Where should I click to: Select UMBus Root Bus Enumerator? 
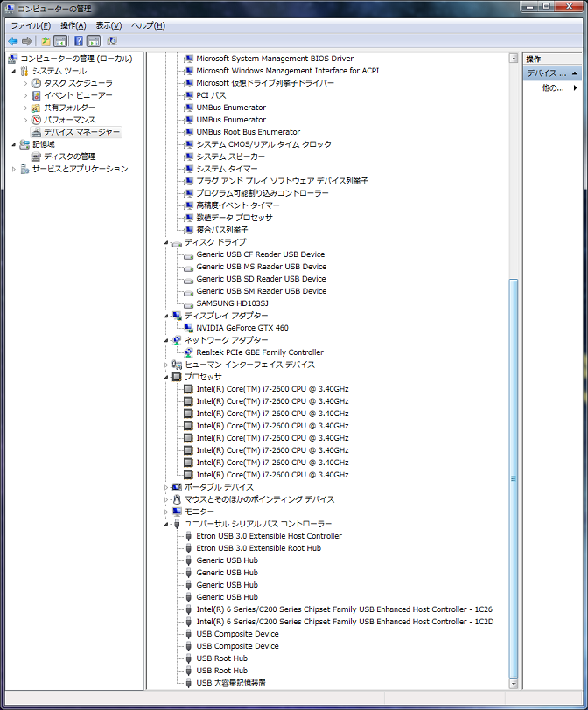248,132
